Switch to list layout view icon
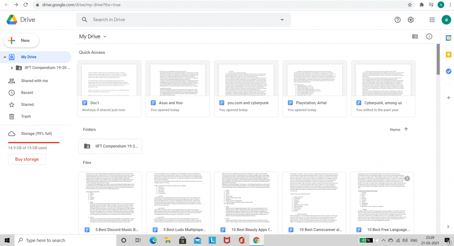454x246 pixels. point(415,36)
